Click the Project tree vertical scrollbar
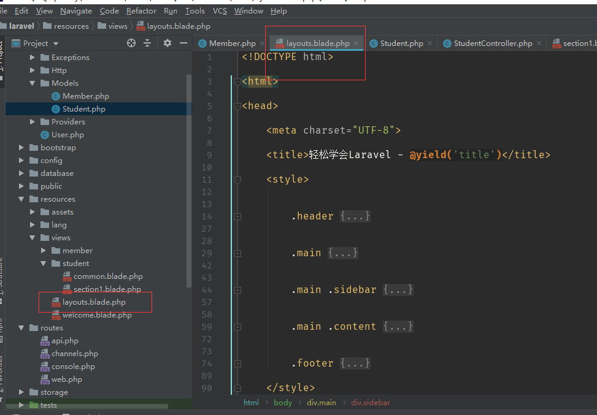Image resolution: width=597 pixels, height=415 pixels. coord(189,181)
